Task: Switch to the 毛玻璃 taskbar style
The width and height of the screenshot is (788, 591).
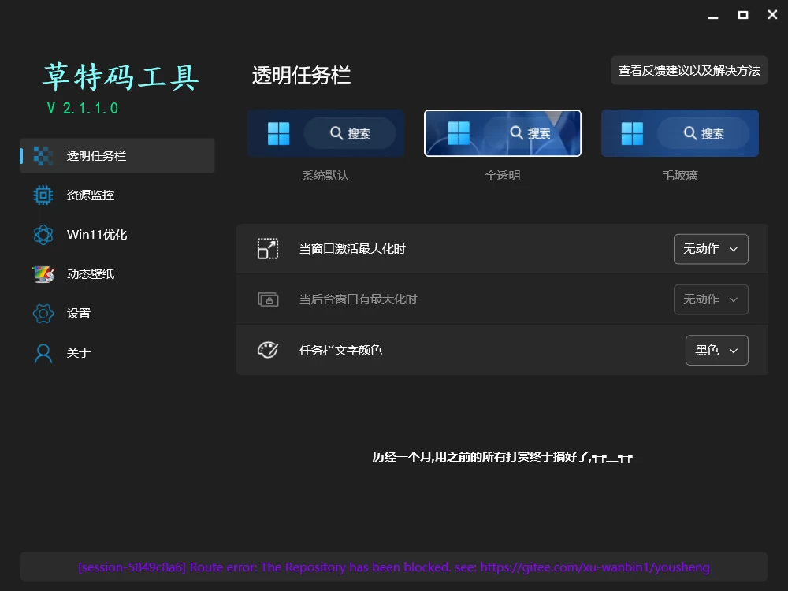Action: [679, 133]
